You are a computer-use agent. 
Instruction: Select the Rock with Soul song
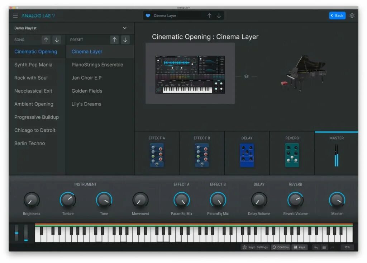pos(37,78)
